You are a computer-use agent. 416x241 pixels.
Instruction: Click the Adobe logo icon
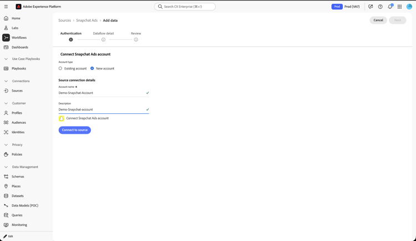click(x=18, y=7)
